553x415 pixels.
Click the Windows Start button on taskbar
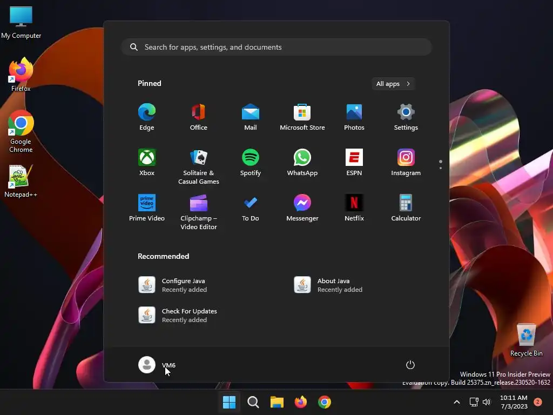(229, 402)
